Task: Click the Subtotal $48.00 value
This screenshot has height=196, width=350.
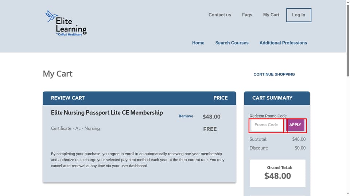Action: coord(299,139)
